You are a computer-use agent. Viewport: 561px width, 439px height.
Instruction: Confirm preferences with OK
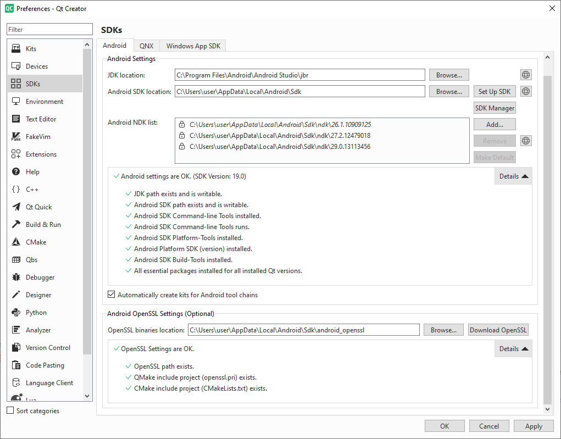click(445, 426)
